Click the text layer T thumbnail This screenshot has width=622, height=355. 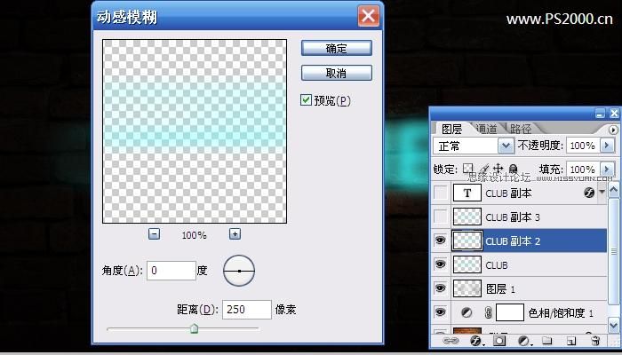pos(466,193)
